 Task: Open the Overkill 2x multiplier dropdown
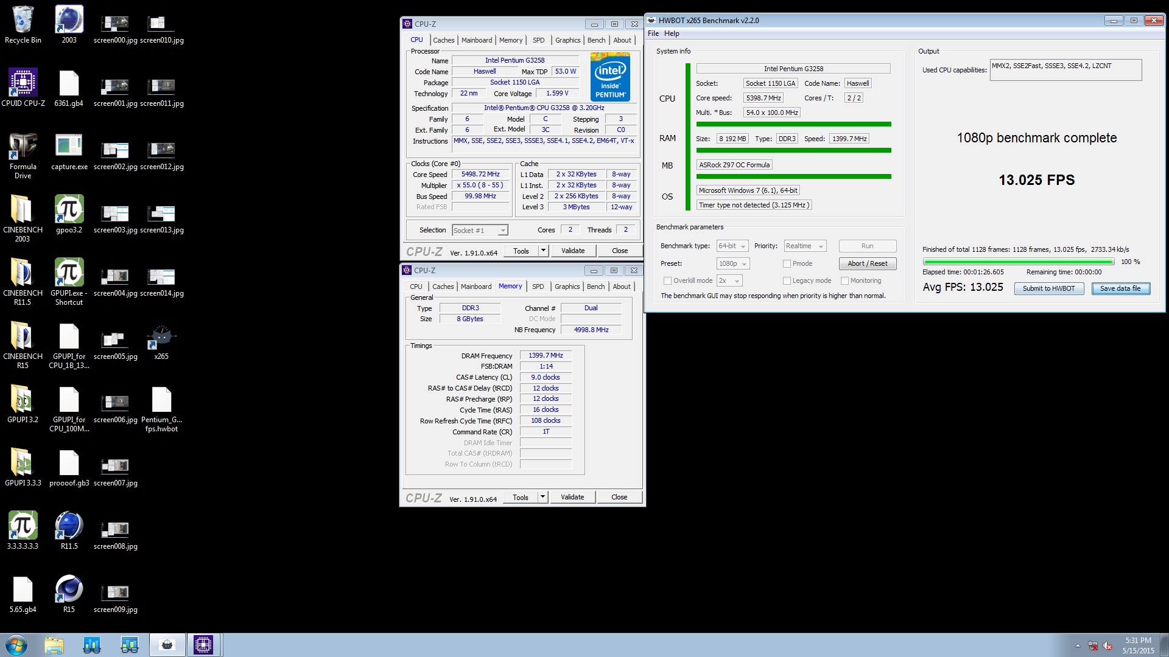729,280
